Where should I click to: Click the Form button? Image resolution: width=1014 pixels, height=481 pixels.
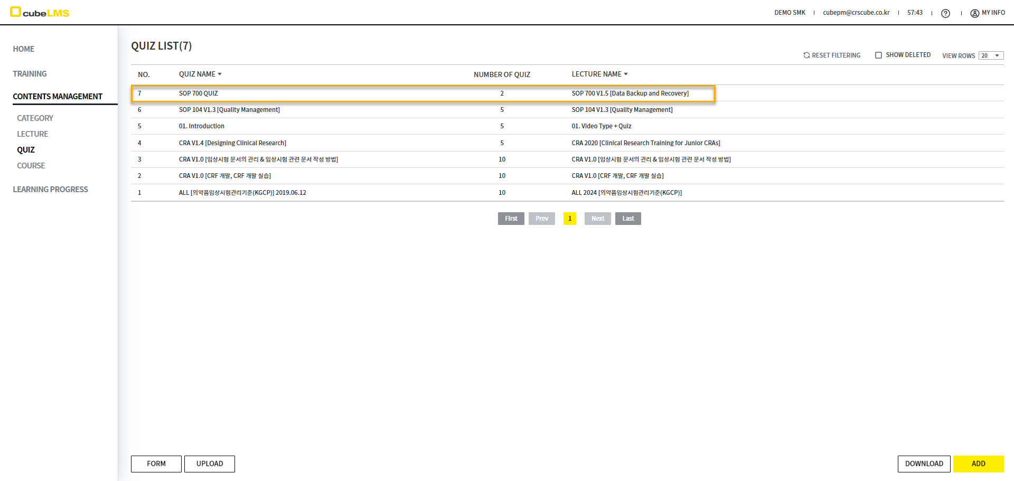point(156,464)
